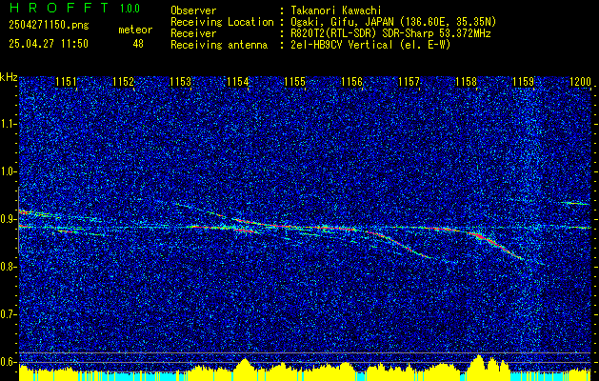Click the kHz axis unit label

pyautogui.click(x=9, y=77)
